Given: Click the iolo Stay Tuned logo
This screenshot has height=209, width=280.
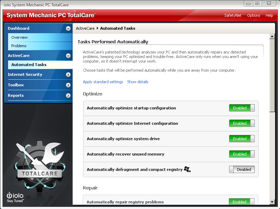Looking at the screenshot, I should click(x=15, y=197).
